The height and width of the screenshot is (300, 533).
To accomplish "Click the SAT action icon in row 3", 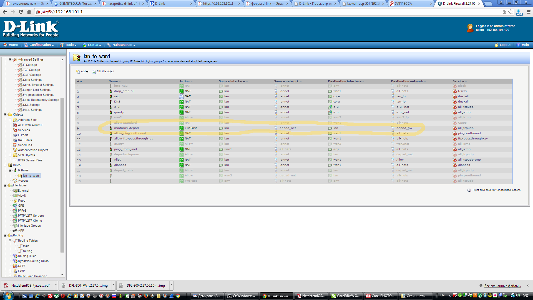I will point(182,96).
